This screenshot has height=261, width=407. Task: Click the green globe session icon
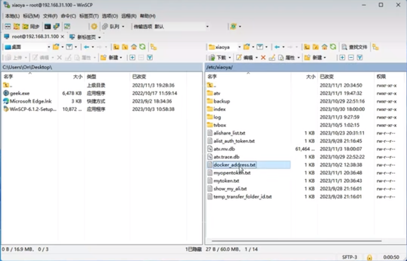coord(234,26)
